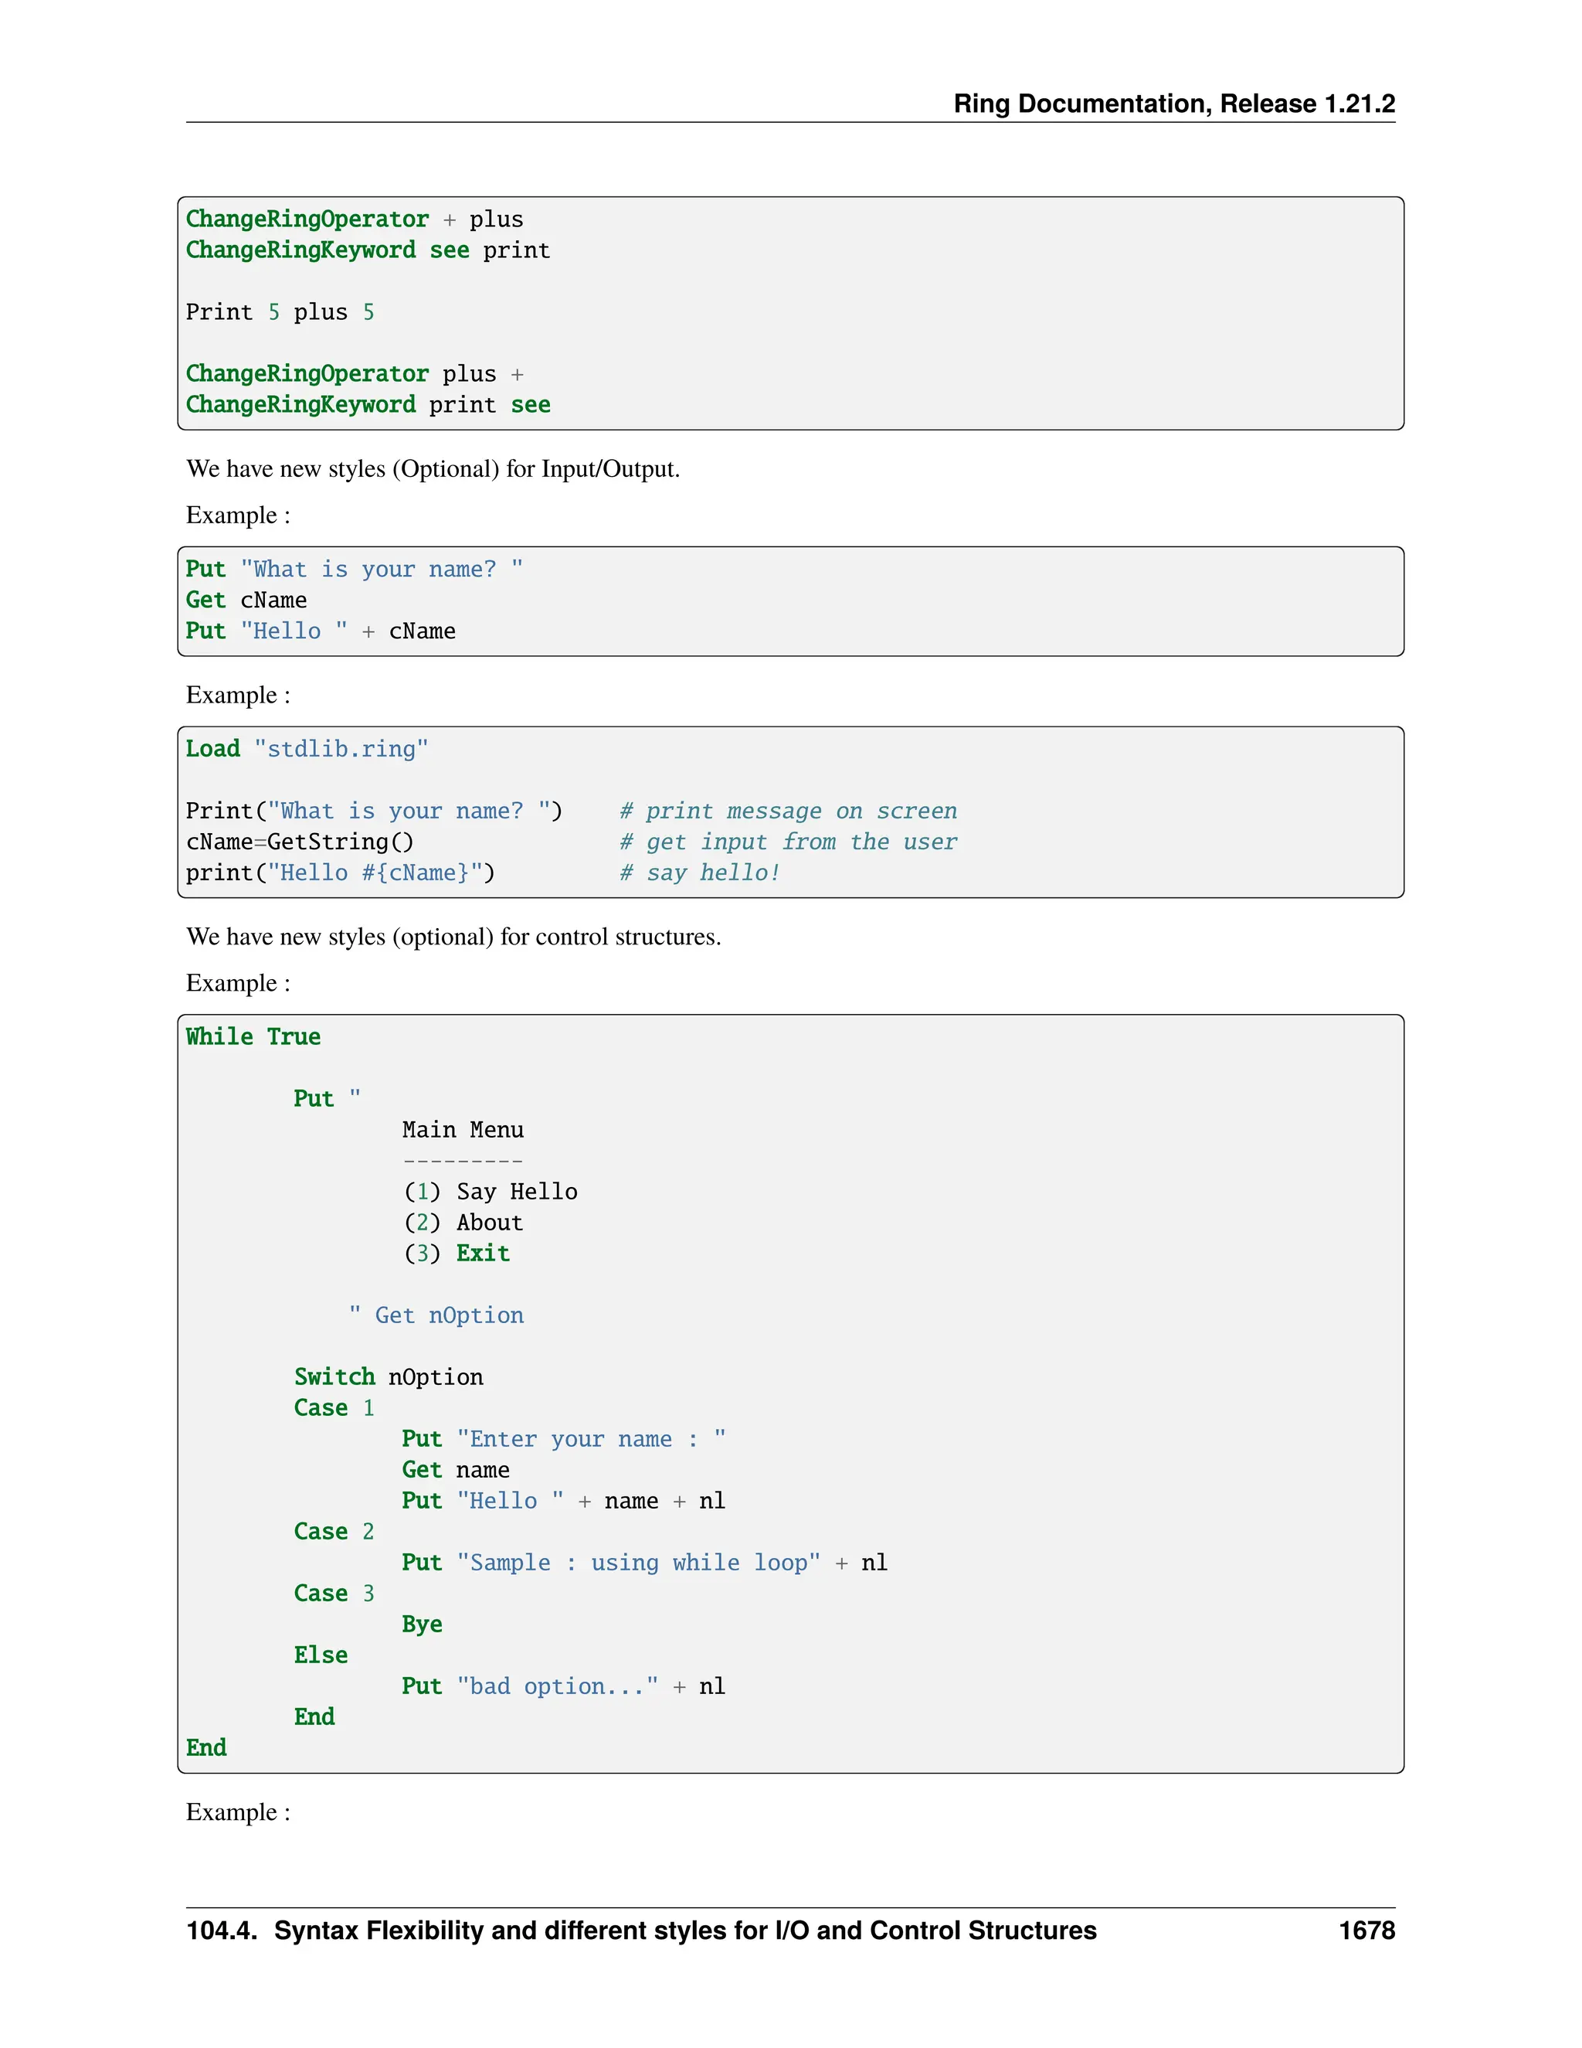
Task: Click the section 104.4 footer title
Action: pos(641,1930)
